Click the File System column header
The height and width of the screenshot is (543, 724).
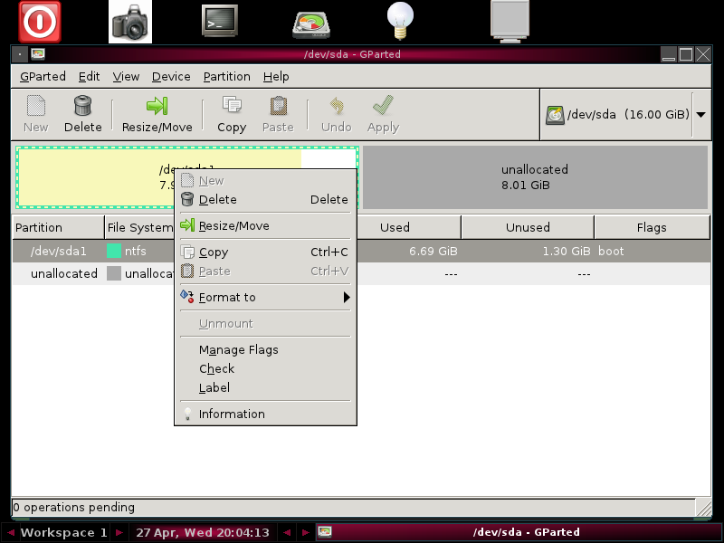tap(140, 228)
